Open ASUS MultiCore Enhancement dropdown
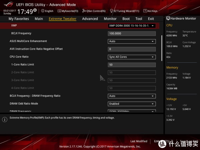200x150 pixels. 132,41
